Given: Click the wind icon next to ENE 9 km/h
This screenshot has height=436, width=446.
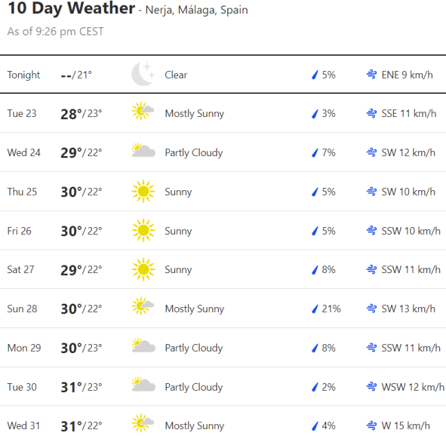Looking at the screenshot, I should [x=372, y=75].
